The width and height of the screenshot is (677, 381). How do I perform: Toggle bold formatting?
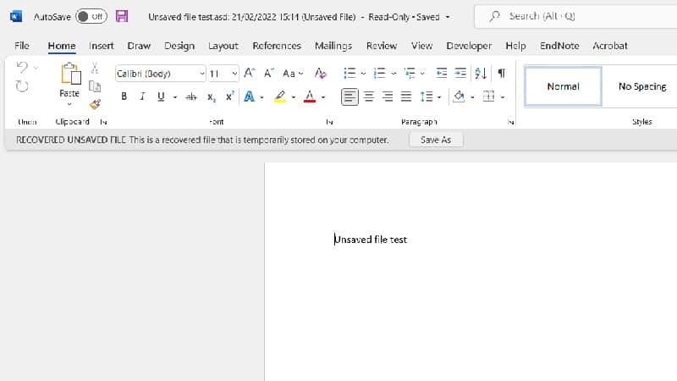(x=124, y=97)
